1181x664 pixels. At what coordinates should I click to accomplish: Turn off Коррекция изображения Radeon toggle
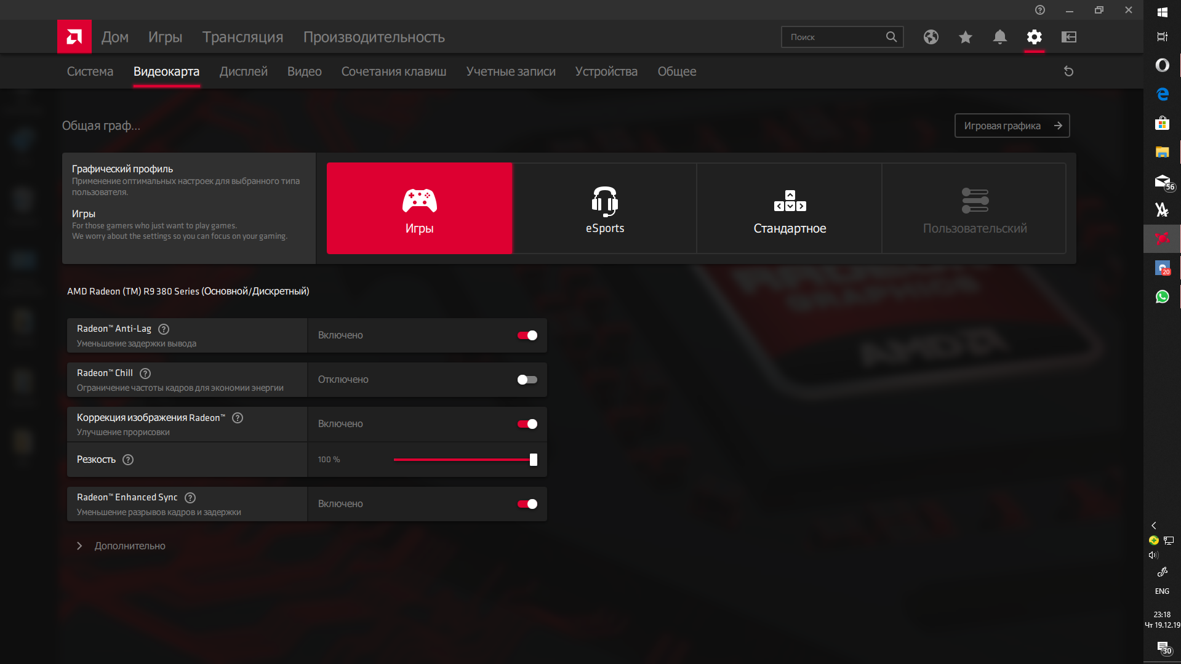(x=527, y=424)
